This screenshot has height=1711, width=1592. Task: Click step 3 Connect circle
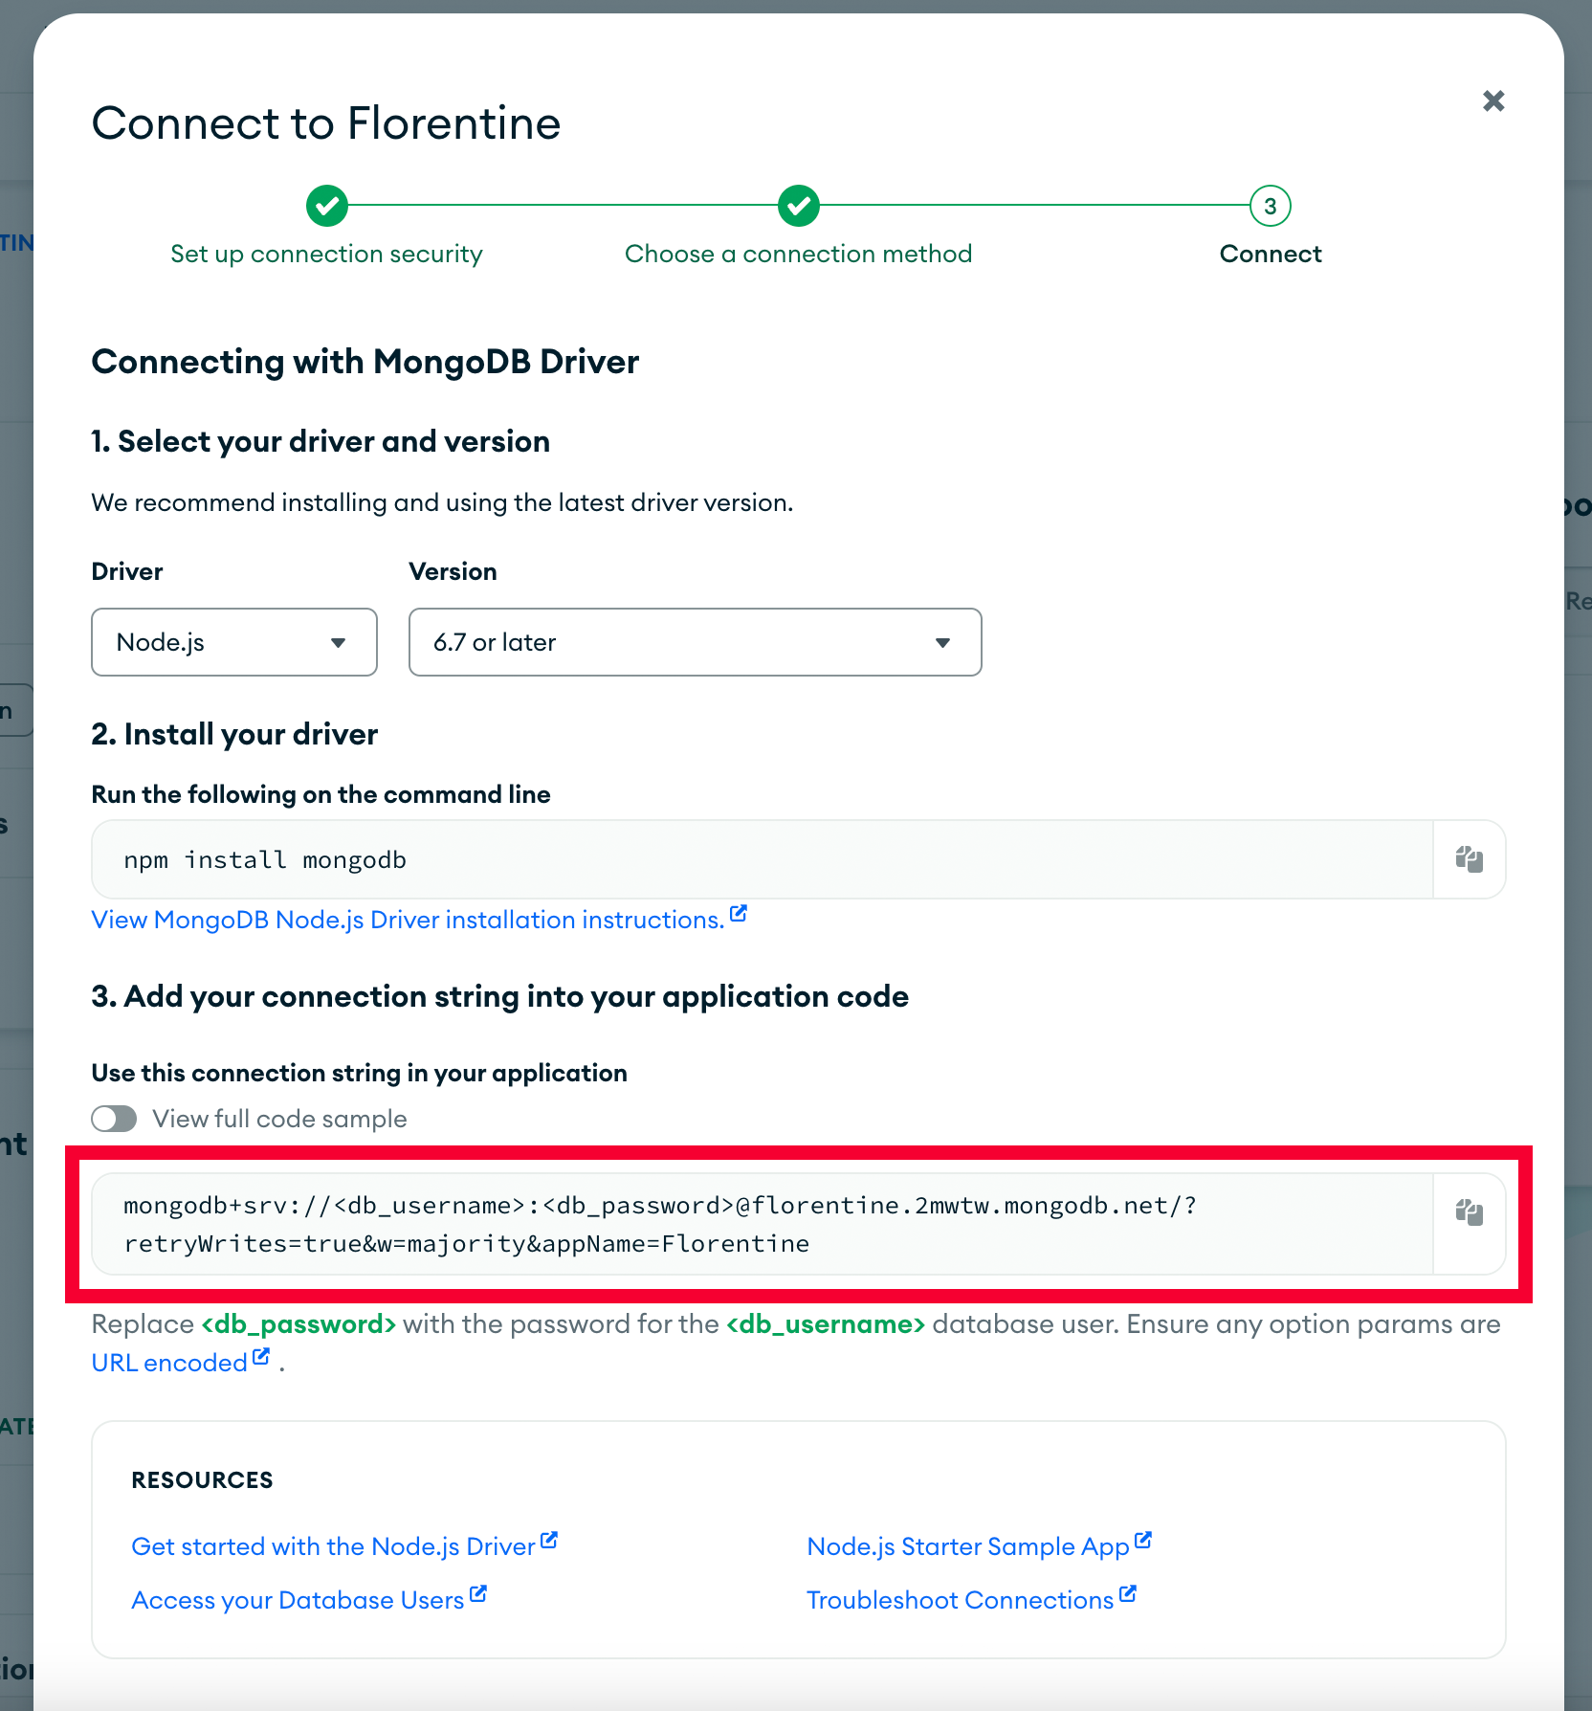pos(1271,206)
